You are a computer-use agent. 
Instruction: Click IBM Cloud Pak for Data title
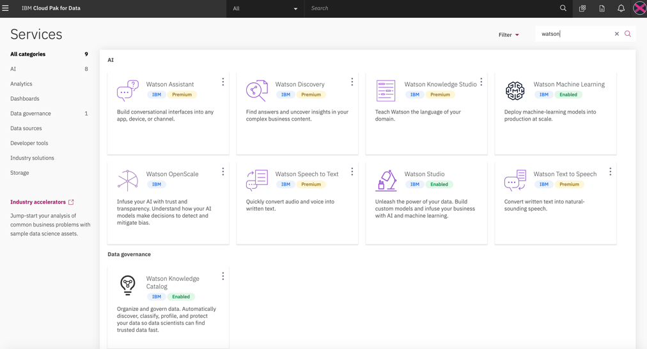click(x=51, y=8)
